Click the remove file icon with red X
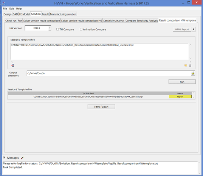This screenshot has width=203, height=176. coord(12,66)
